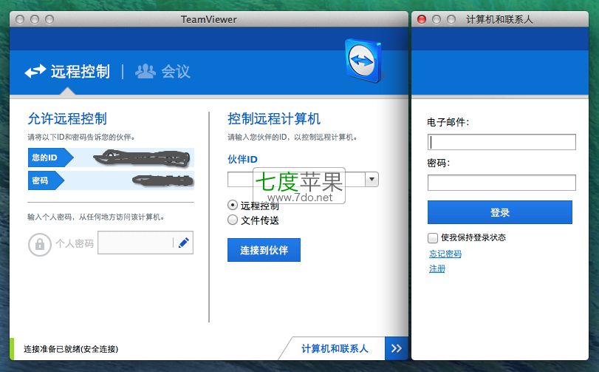The width and height of the screenshot is (599, 372).
Task: Select the 远程控制 radio button
Action: point(232,205)
